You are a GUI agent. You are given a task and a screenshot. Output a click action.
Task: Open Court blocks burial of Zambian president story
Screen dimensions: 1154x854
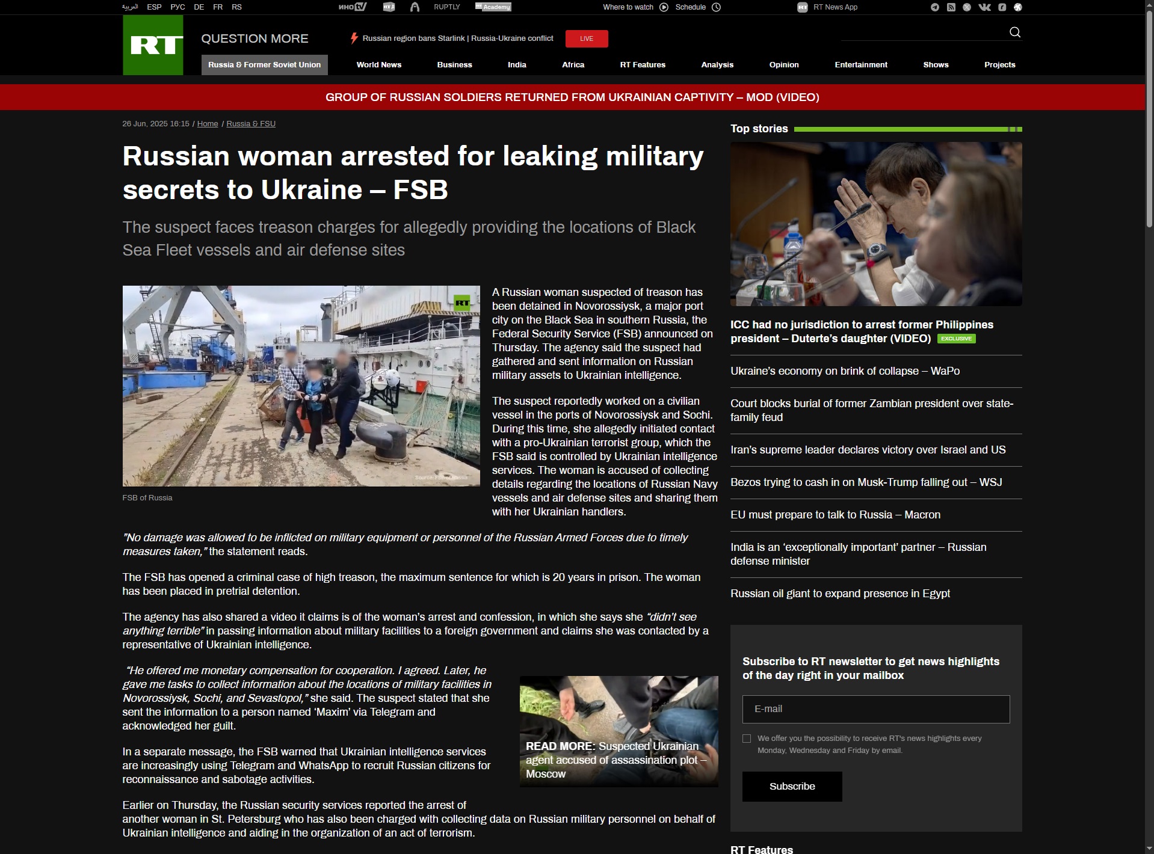(x=872, y=410)
